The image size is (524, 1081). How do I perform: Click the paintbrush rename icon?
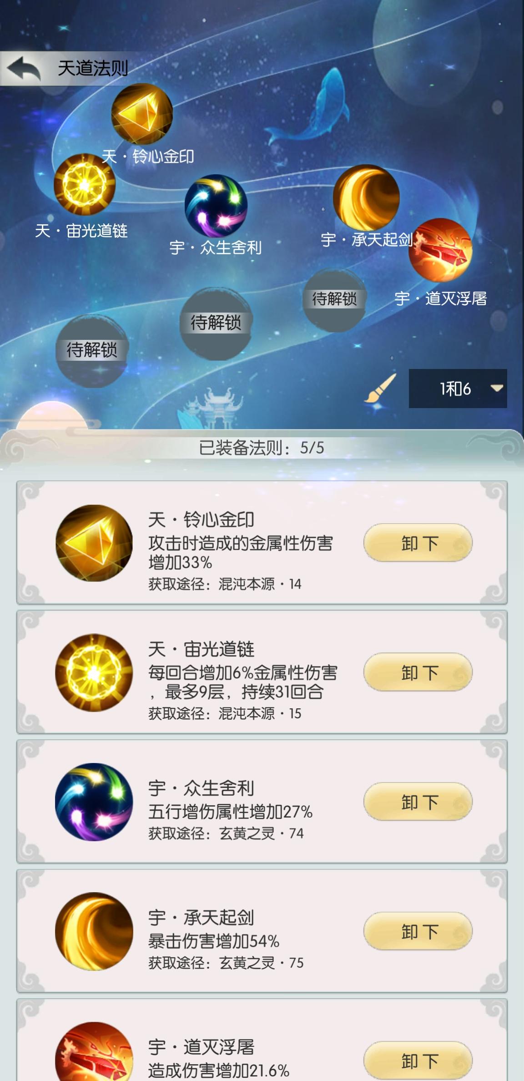click(380, 388)
